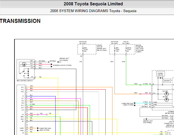Viewport: 174px width, 135px height.
Task: Click the E1 terminal on combination meter
Action: (x=154, y=107)
